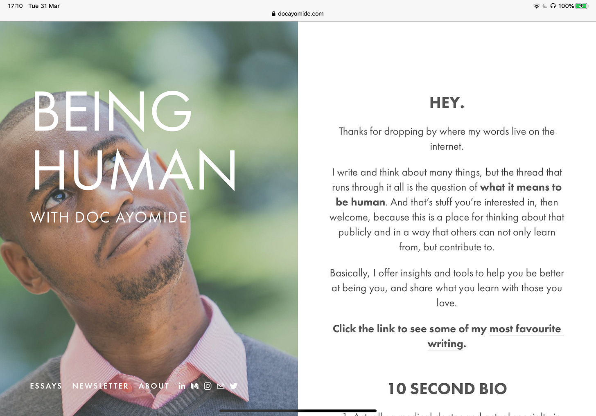Tap the headphones status icon

(553, 6)
